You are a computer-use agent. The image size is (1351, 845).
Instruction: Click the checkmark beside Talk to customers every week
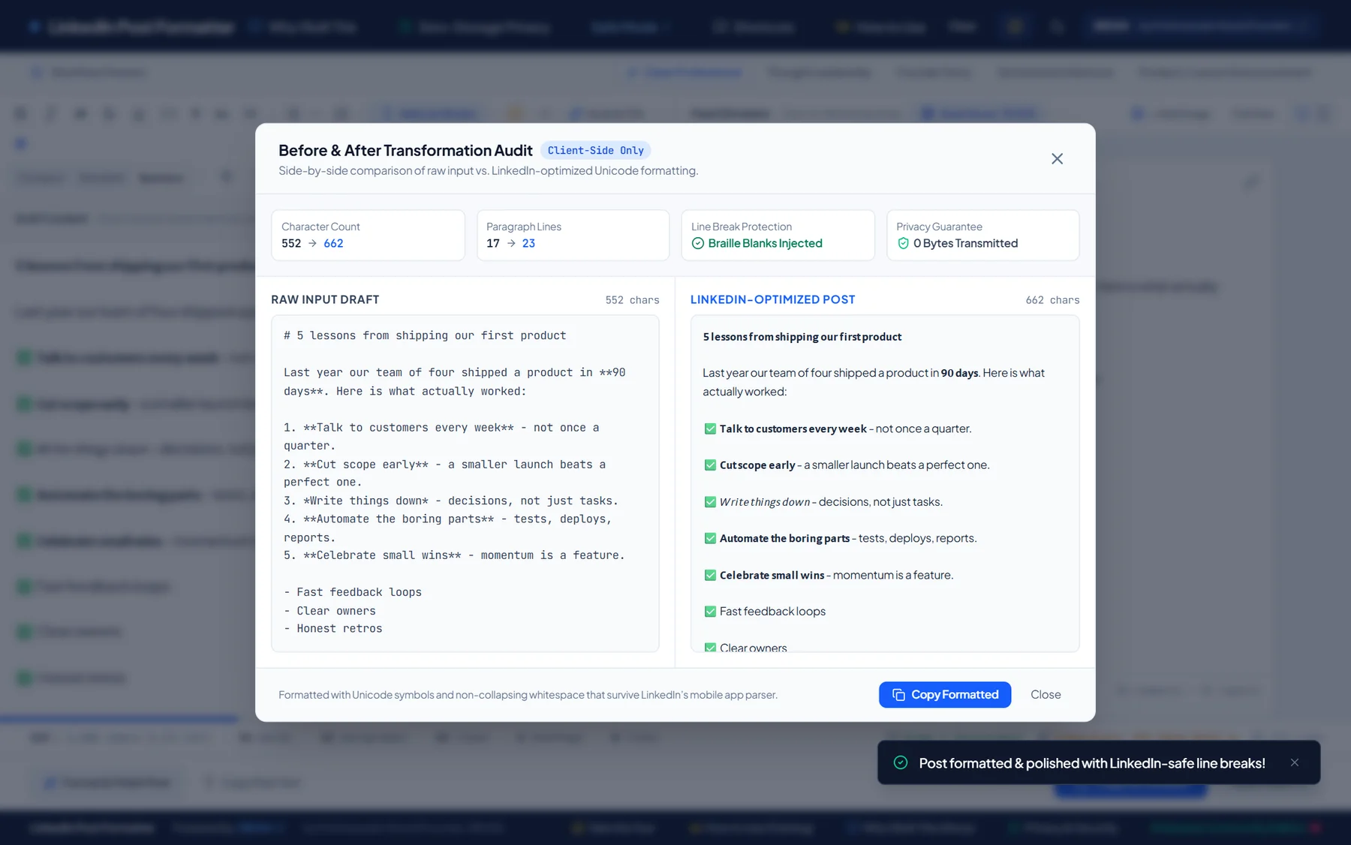point(710,429)
